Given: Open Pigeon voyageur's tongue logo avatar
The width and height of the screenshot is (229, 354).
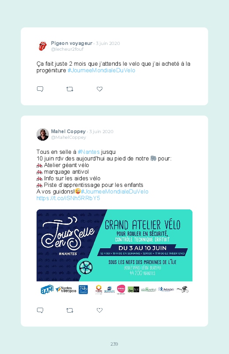Looking at the screenshot, I should coord(43,46).
